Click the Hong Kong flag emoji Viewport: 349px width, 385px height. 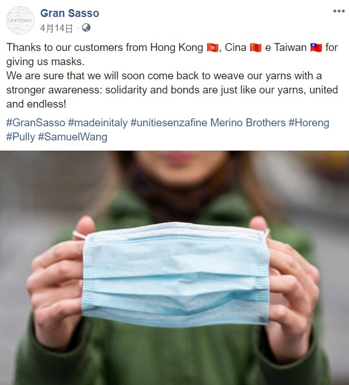pyautogui.click(x=212, y=48)
